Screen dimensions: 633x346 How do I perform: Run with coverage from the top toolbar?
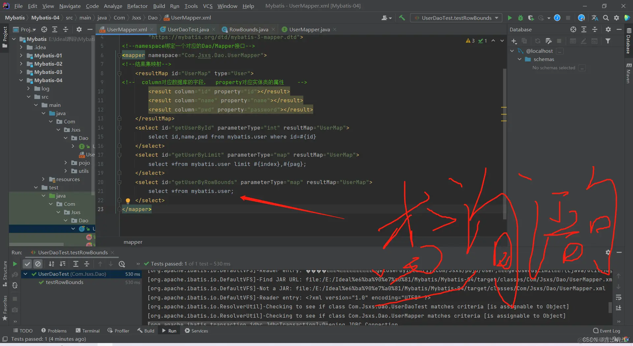[x=531, y=18]
